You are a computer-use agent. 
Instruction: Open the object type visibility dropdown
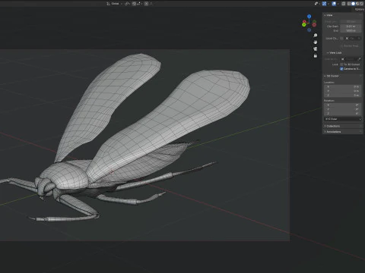pyautogui.click(x=317, y=4)
